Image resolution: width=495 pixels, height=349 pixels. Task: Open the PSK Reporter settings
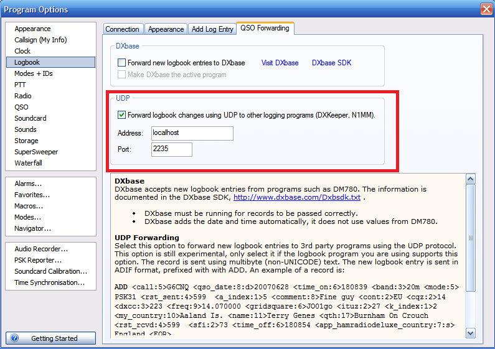(38, 260)
